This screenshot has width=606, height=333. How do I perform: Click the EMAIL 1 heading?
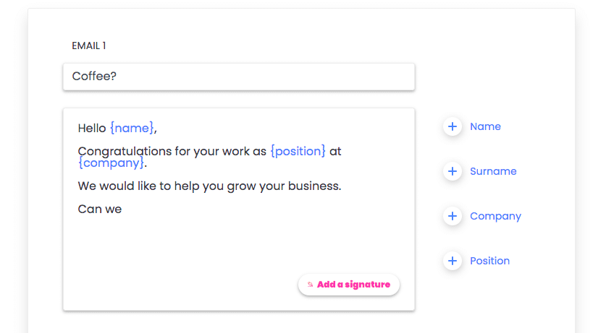89,46
